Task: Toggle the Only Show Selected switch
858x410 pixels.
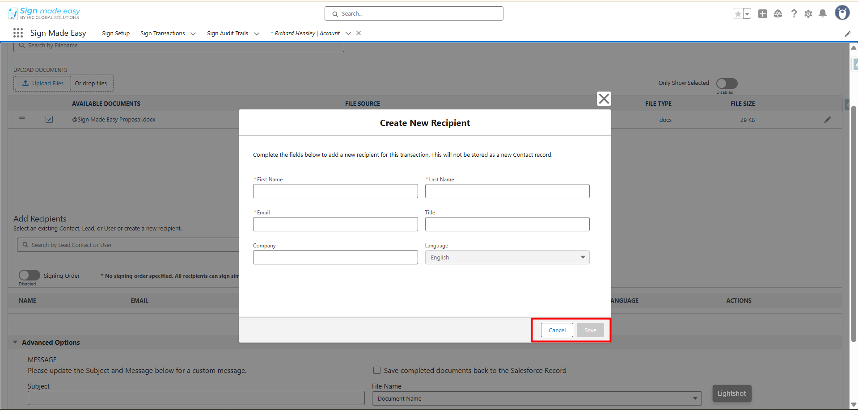Action: [x=727, y=84]
